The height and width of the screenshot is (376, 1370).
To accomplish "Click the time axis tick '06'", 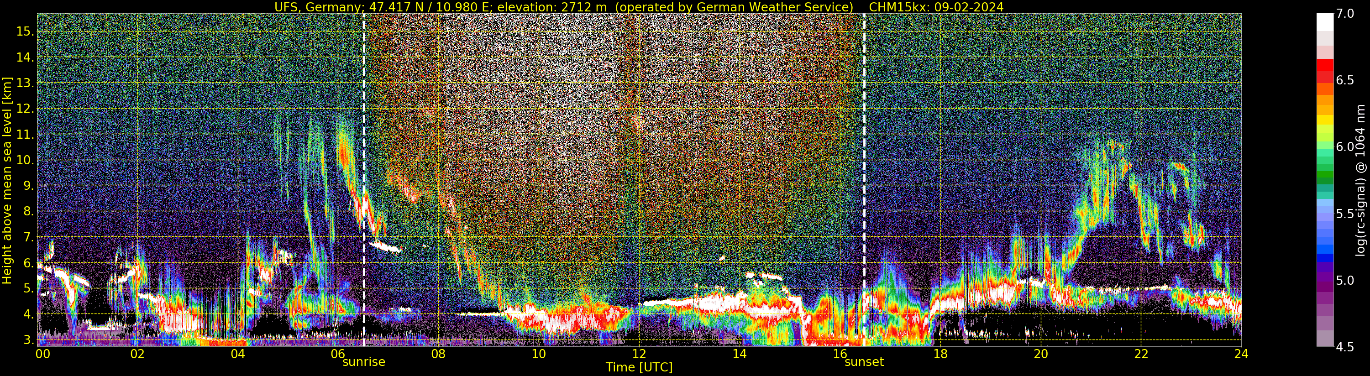I will 338,354.
